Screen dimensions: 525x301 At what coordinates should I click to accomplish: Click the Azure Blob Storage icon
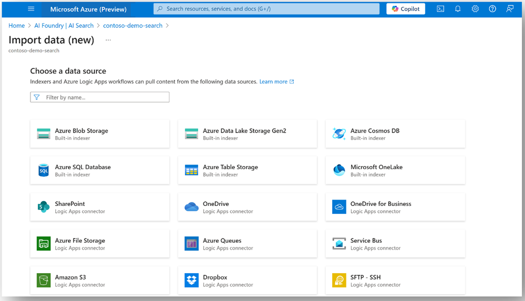[44, 133]
